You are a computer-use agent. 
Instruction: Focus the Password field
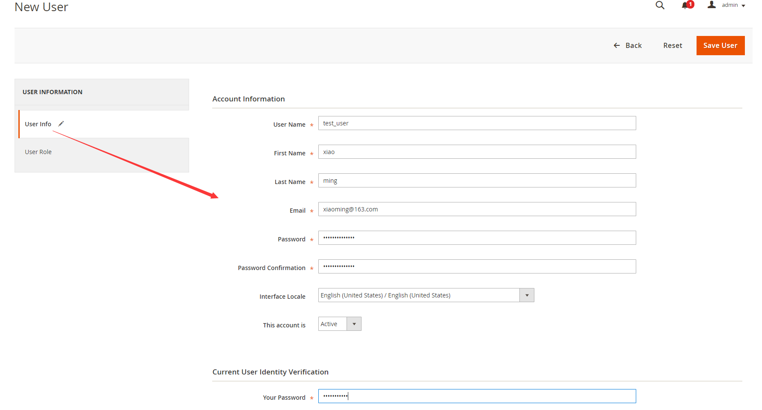[x=477, y=238]
